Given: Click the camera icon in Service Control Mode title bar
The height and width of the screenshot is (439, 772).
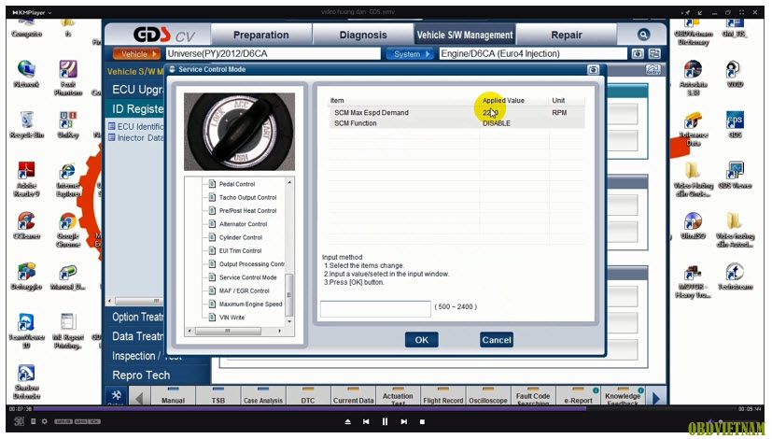Looking at the screenshot, I should (x=593, y=69).
